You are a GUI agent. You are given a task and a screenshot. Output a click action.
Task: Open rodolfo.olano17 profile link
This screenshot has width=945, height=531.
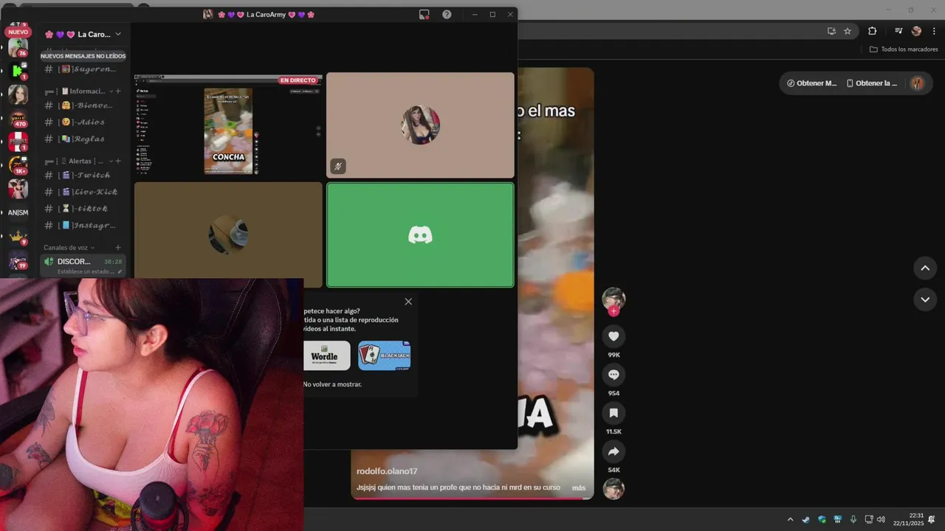click(387, 471)
